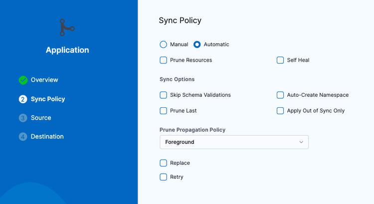The width and height of the screenshot is (374, 204).
Task: Toggle Skip Schema Validations checkbox
Action: pos(164,95)
